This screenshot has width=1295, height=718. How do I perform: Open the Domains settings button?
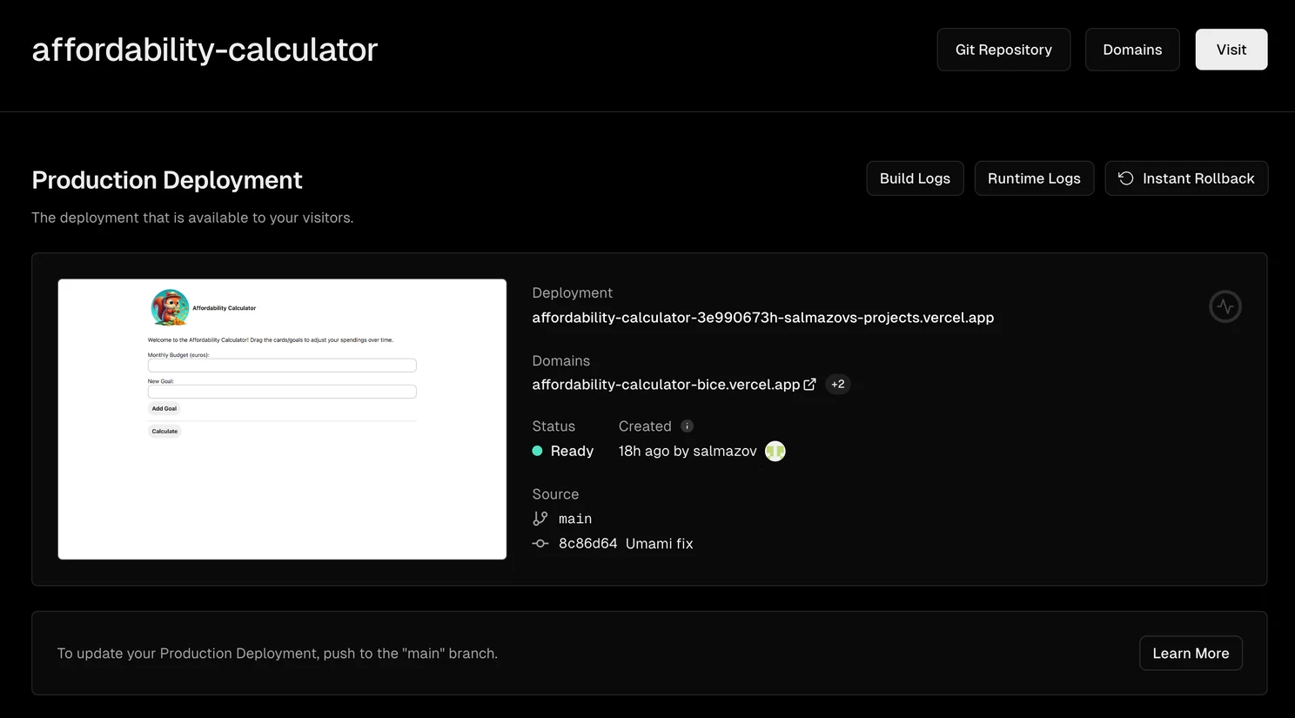(1132, 50)
